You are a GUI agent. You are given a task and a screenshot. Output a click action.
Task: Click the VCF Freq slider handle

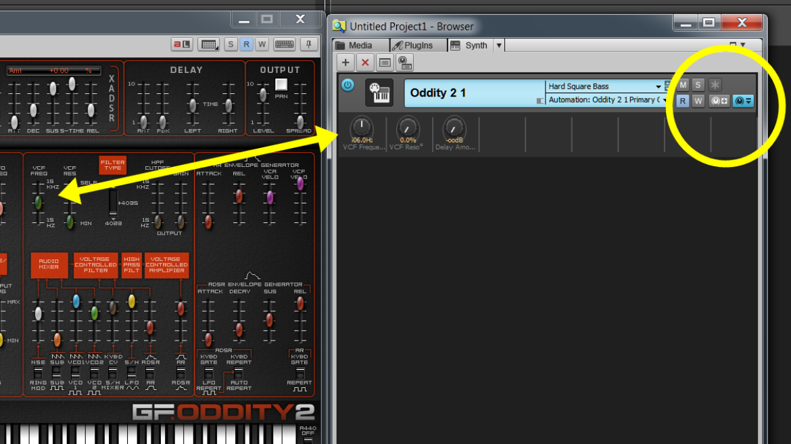click(39, 202)
